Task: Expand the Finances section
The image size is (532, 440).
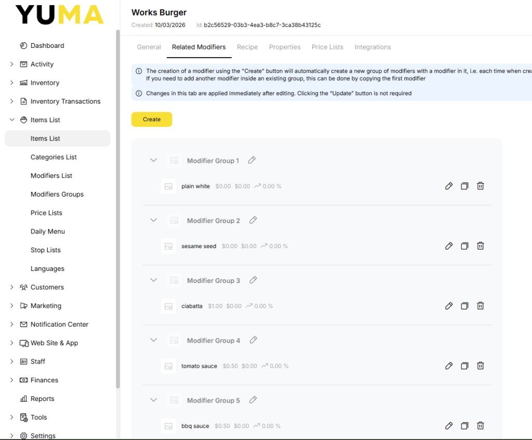Action: [x=12, y=380]
